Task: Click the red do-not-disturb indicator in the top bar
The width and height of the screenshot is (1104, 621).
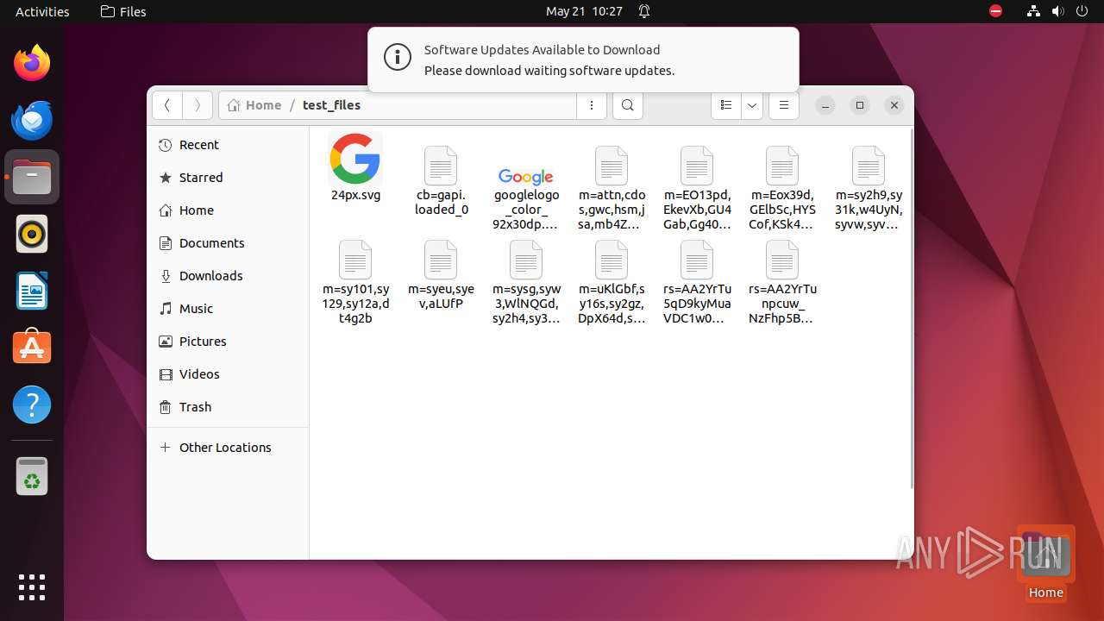Action: tap(995, 11)
